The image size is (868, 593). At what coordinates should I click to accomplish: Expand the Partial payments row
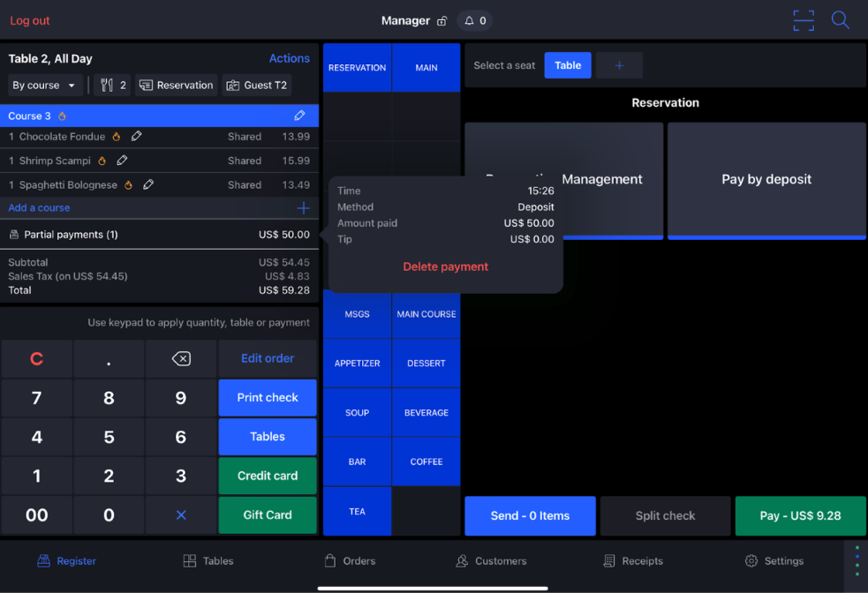(x=159, y=235)
